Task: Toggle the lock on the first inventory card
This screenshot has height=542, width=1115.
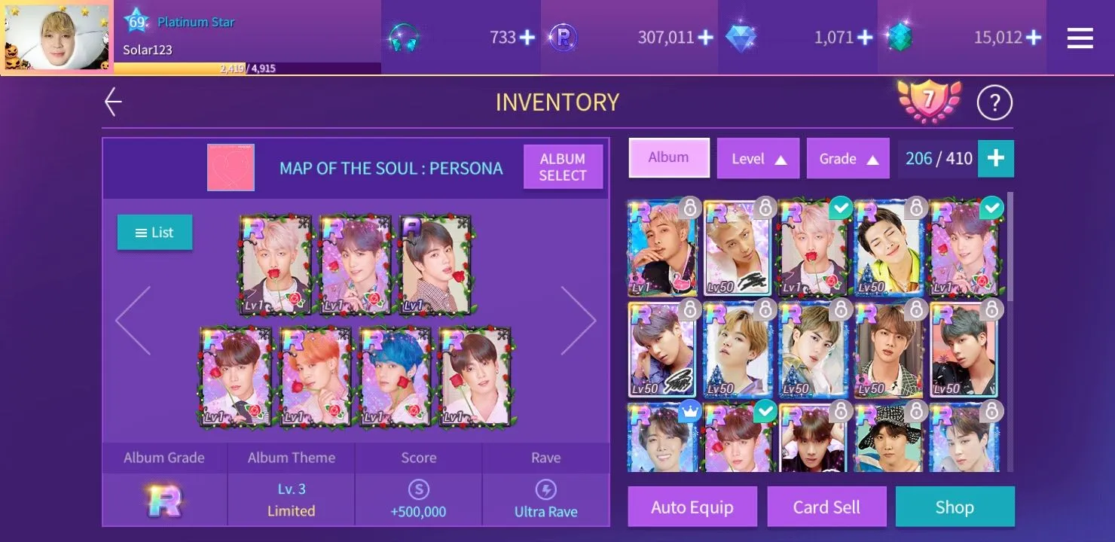Action: pyautogui.click(x=689, y=207)
